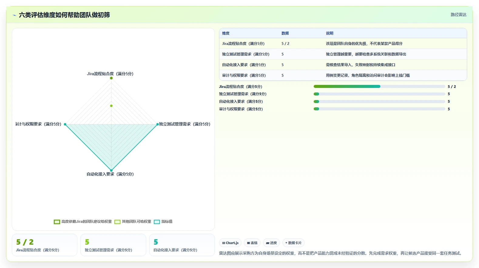Click the 路径雷达 label in header
Screen dimensions: 479x268
click(458, 15)
